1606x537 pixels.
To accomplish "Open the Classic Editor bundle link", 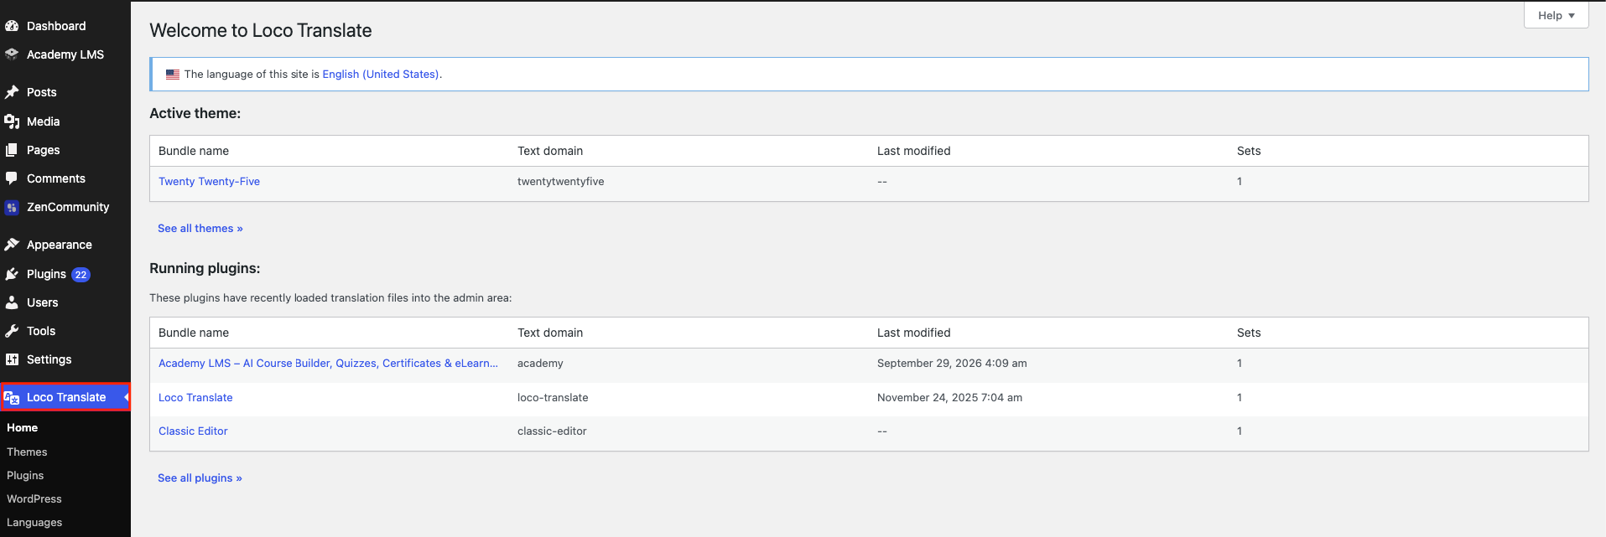I will point(193,431).
